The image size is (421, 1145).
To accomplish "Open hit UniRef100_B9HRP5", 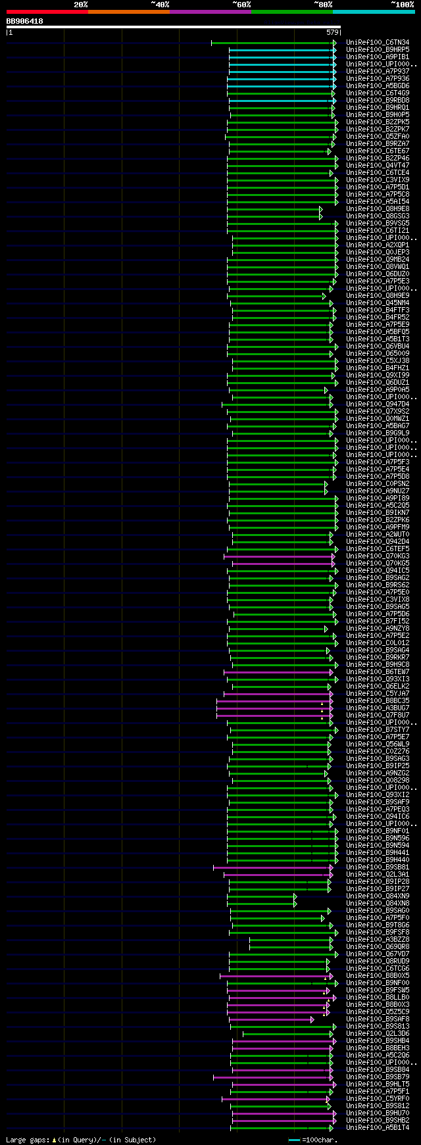I will (x=378, y=50).
